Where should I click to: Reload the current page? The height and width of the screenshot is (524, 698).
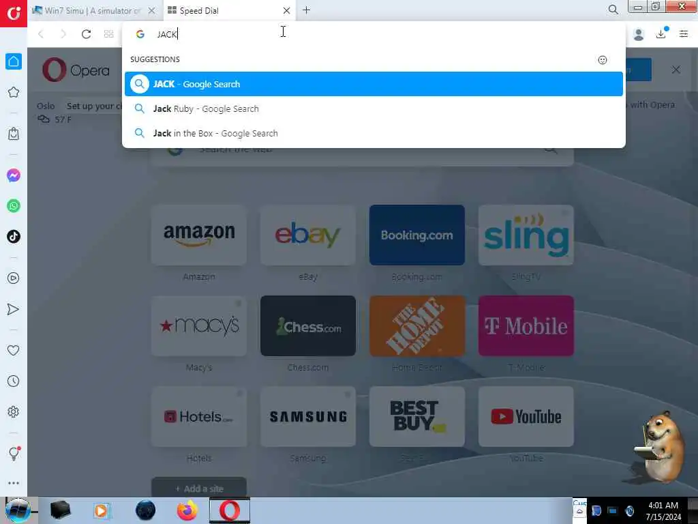tap(87, 34)
